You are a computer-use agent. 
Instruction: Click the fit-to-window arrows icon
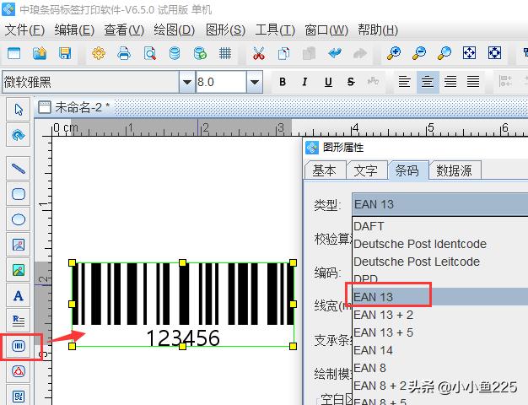click(470, 53)
